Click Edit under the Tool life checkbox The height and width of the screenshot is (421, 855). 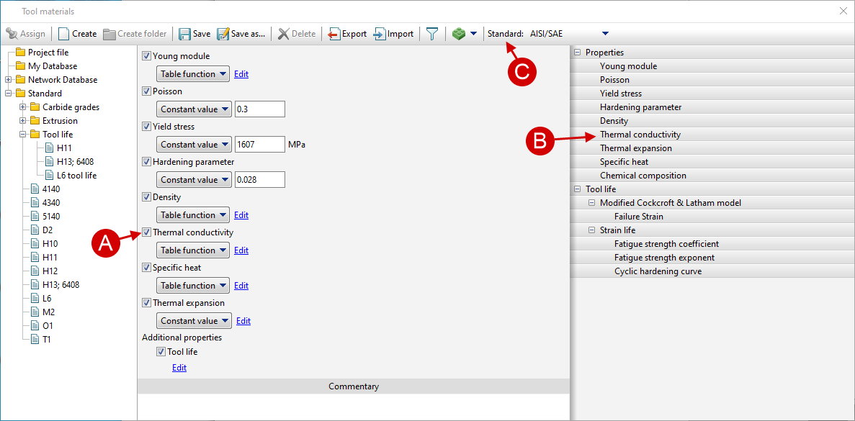pyautogui.click(x=179, y=367)
